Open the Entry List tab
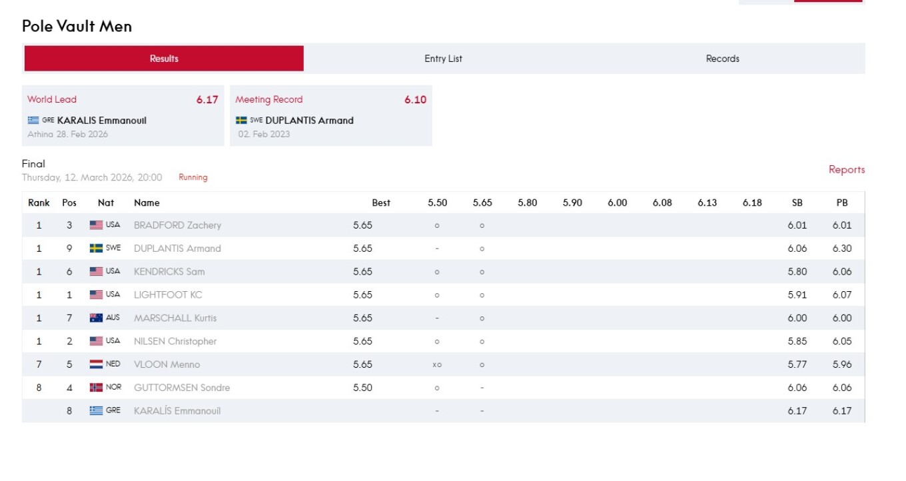The image size is (906, 481). (x=443, y=59)
